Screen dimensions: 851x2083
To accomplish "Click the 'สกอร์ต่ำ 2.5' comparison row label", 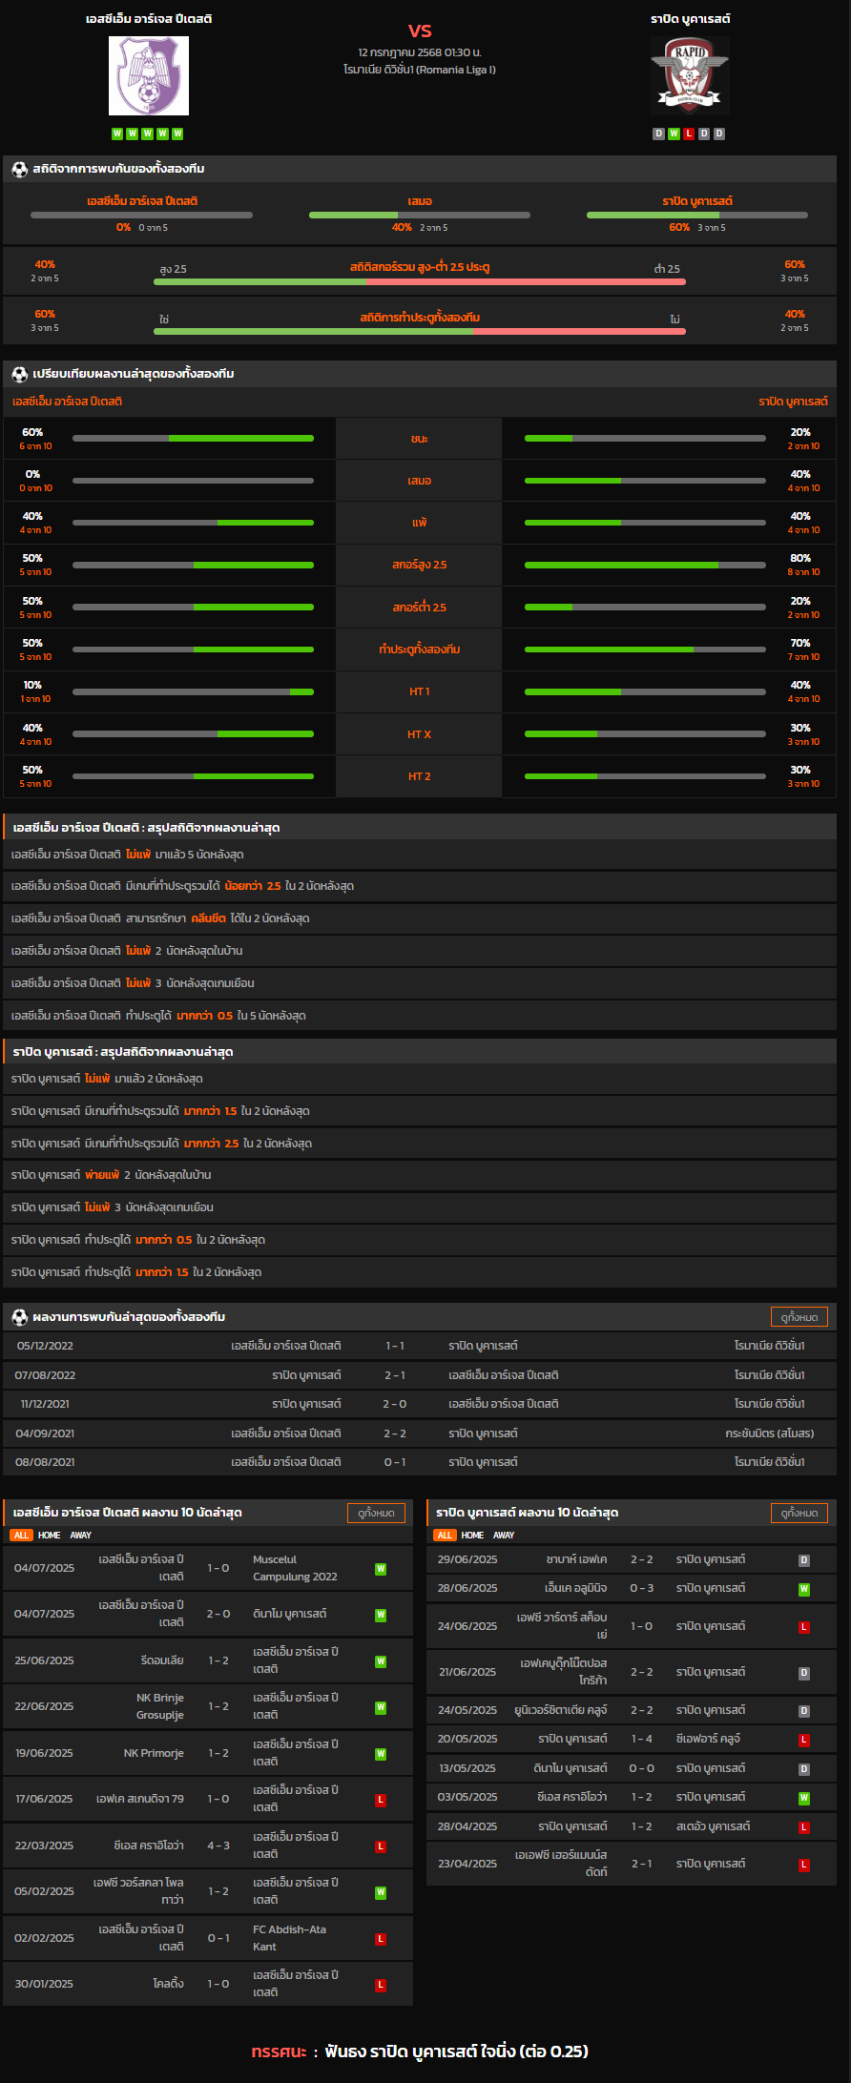I will click(x=420, y=608).
